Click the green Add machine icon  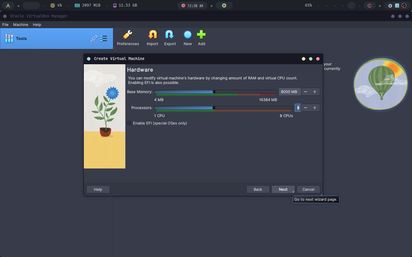click(x=201, y=35)
